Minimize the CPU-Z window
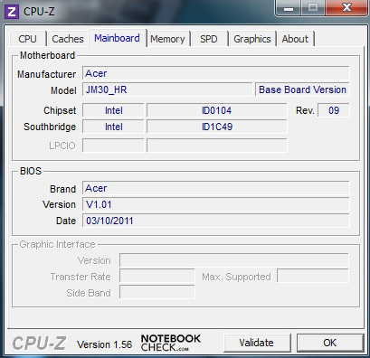 [289, 8]
